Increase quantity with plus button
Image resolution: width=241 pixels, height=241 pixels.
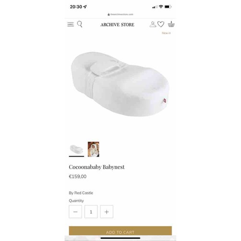pyautogui.click(x=107, y=212)
